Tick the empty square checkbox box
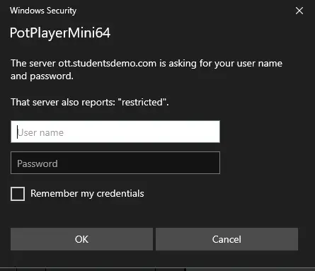This screenshot has height=271, width=315. coord(18,194)
